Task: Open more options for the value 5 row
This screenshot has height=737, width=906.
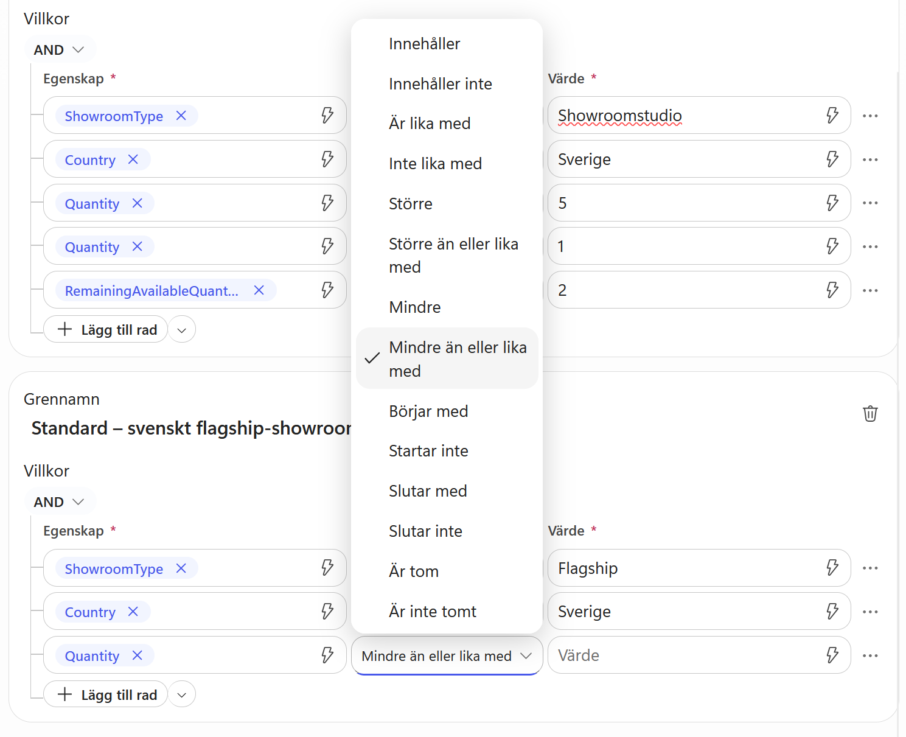Action: pyautogui.click(x=870, y=203)
